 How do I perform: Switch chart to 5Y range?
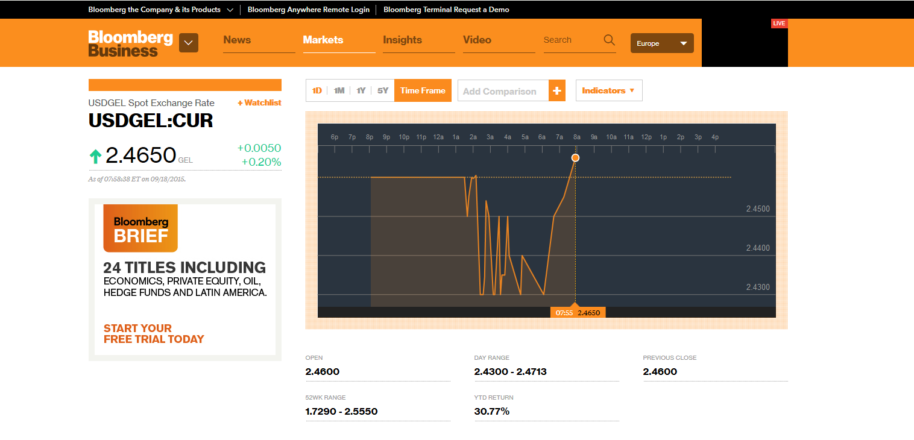pyautogui.click(x=383, y=91)
